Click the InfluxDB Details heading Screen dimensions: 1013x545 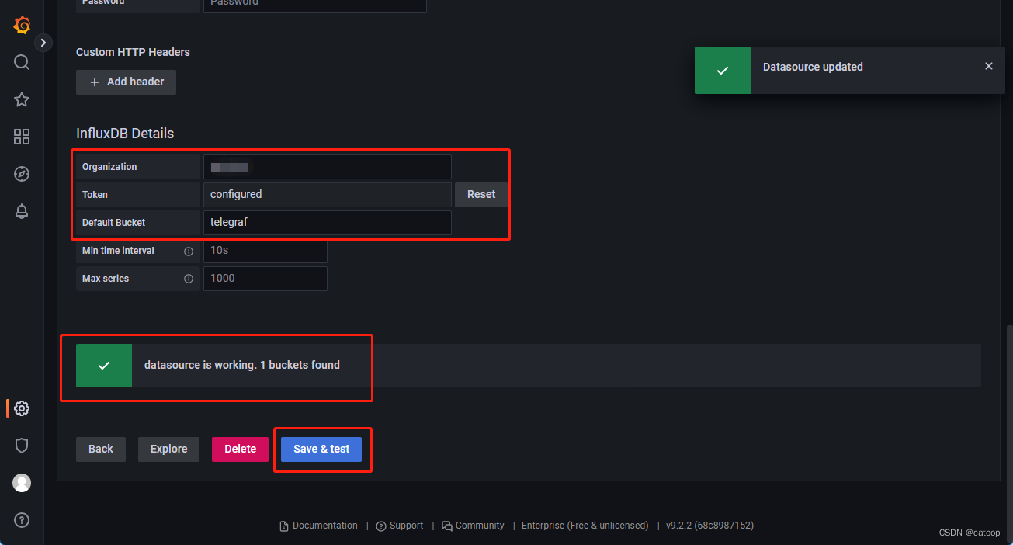coord(125,133)
